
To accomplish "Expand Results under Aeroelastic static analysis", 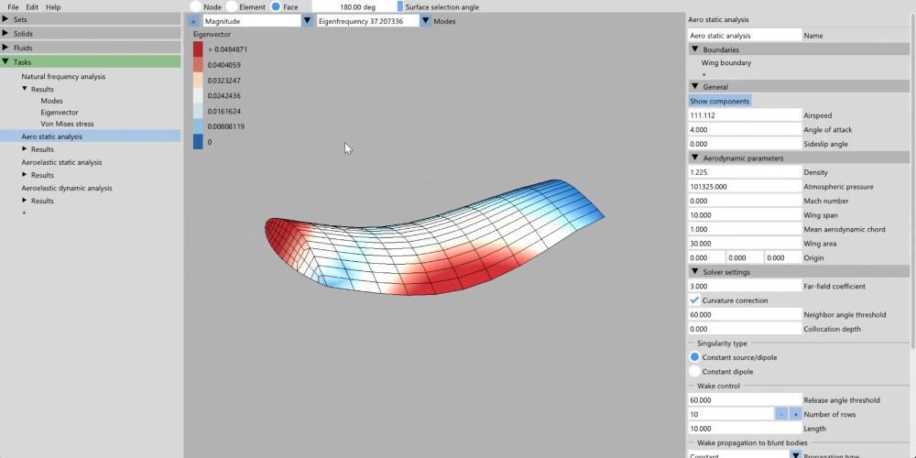I will 25,175.
